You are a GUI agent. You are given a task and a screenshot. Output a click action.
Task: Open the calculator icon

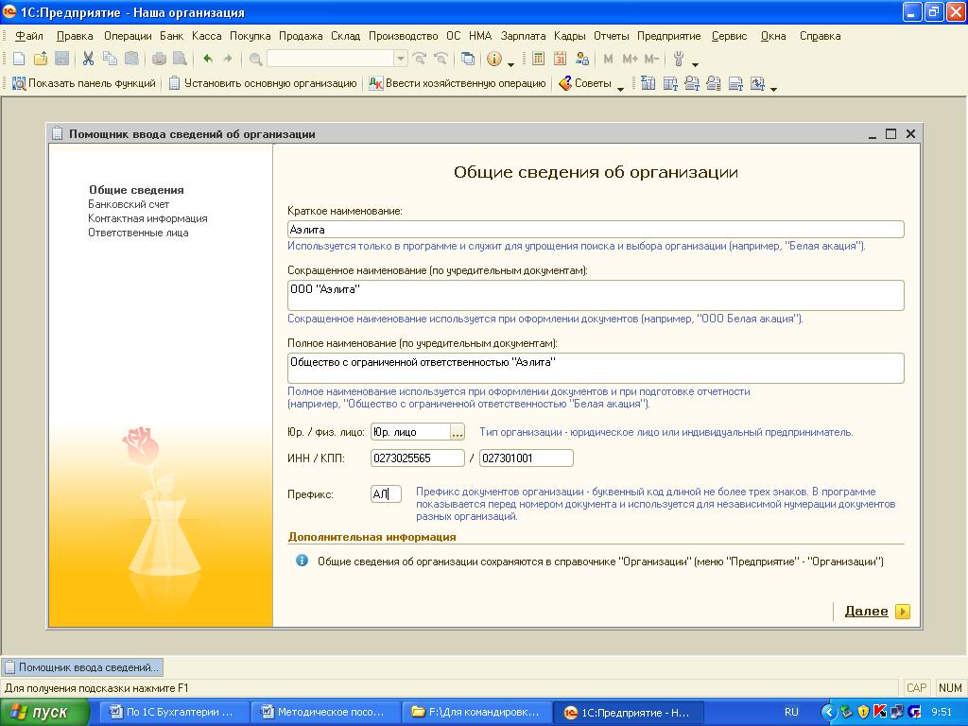pyautogui.click(x=538, y=59)
